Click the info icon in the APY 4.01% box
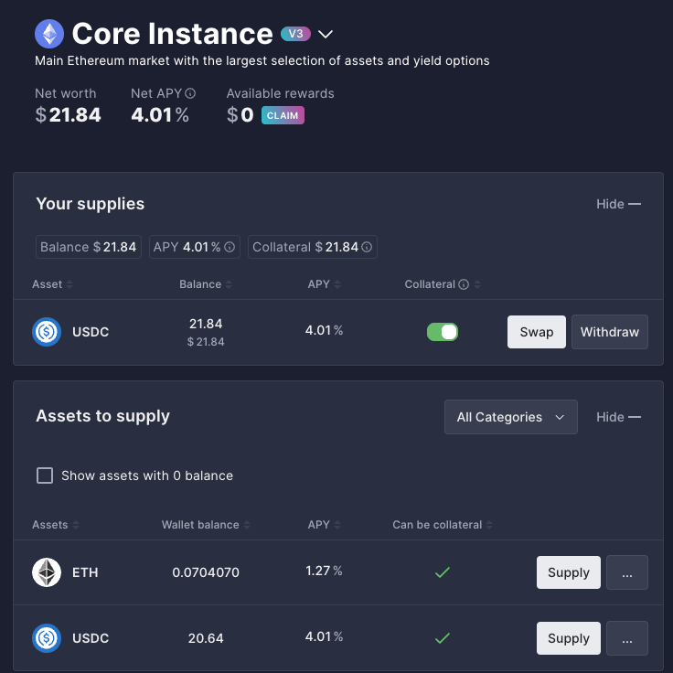673x673 pixels. coord(230,247)
